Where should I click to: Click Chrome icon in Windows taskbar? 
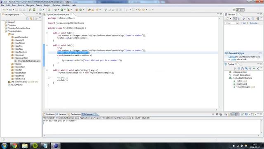tap(14, 146)
